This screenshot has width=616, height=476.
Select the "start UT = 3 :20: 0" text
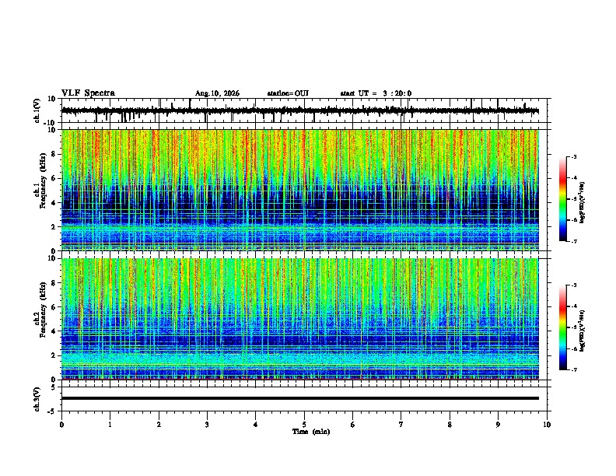[x=376, y=93]
